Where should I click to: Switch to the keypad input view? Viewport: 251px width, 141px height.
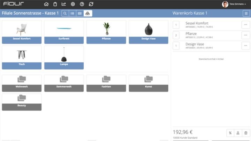80,13
